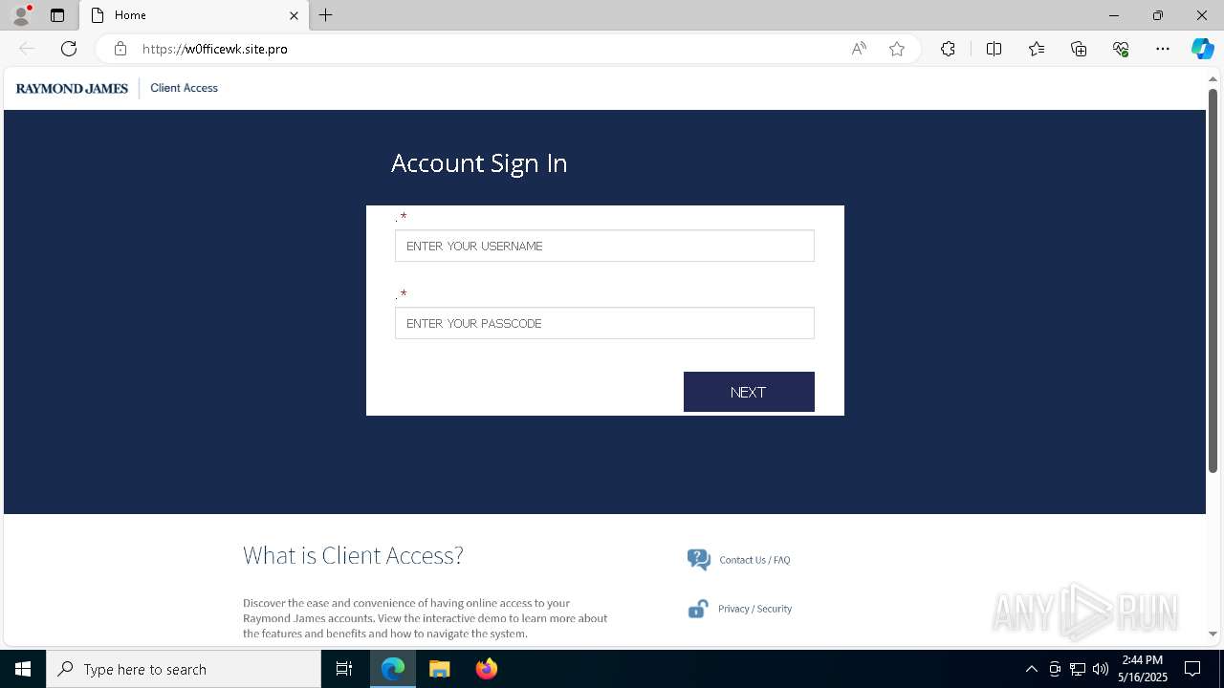Open a new tab with plus button
This screenshot has width=1224, height=688.
[x=326, y=15]
